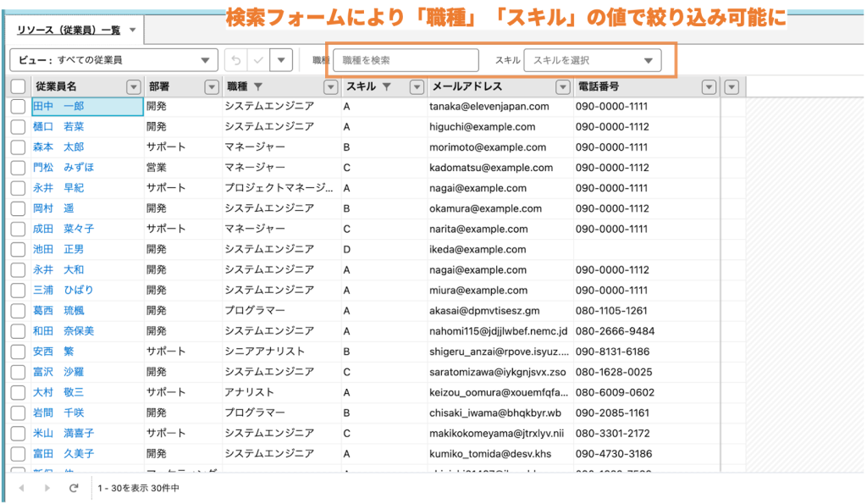The height and width of the screenshot is (504, 867).
Task: Click the undo arrow icon in toolbar
Action: [x=236, y=60]
